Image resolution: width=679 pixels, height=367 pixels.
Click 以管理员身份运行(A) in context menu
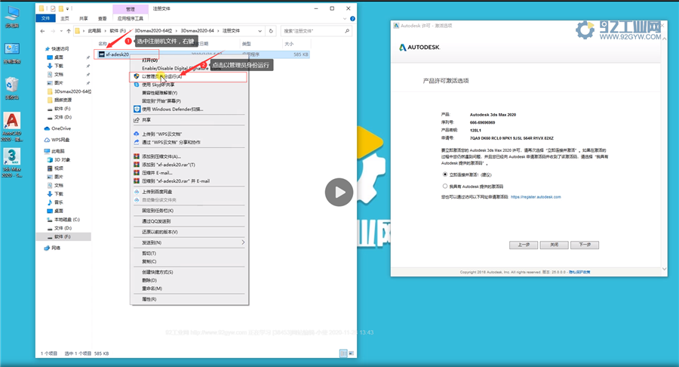pos(189,76)
